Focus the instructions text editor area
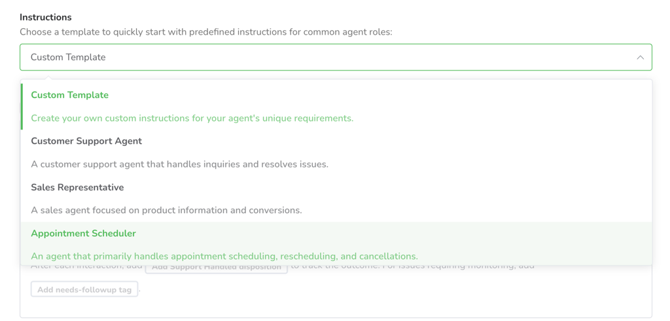Screen dimensions: 670x321 click(x=336, y=291)
